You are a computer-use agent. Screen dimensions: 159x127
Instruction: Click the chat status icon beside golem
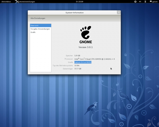coord(151,1)
